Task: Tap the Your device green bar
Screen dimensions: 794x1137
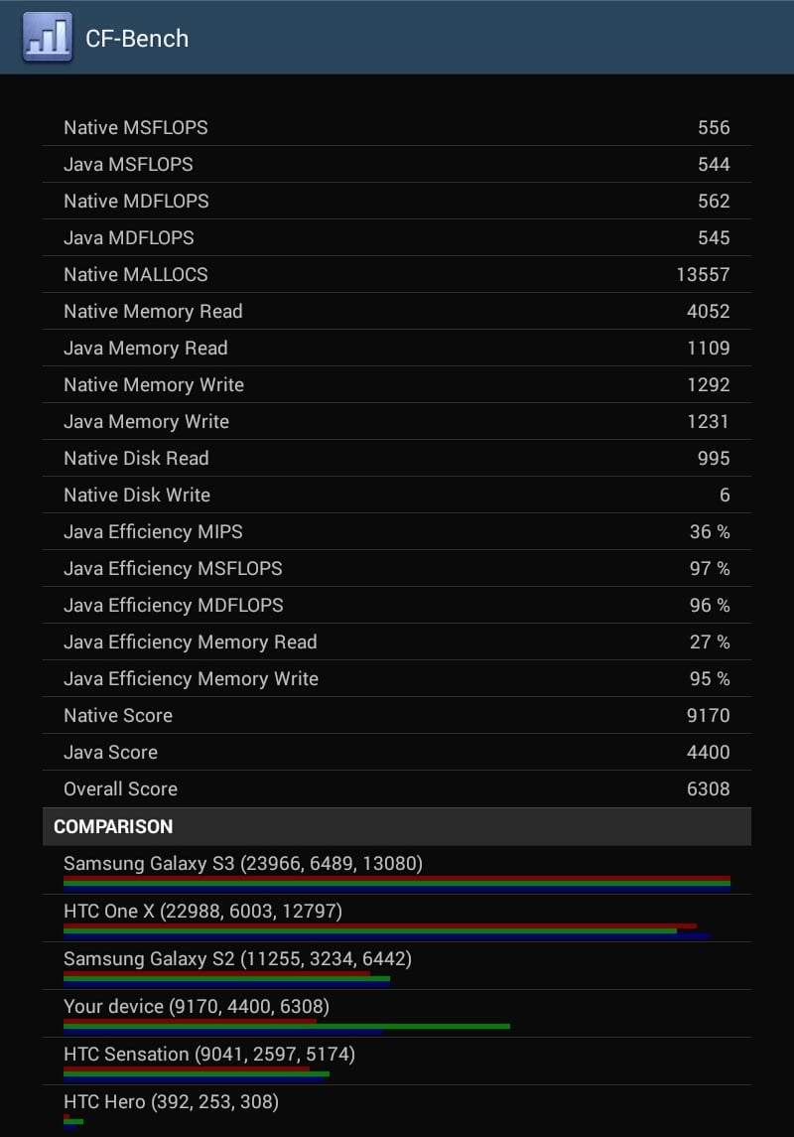Action: pos(287,1026)
